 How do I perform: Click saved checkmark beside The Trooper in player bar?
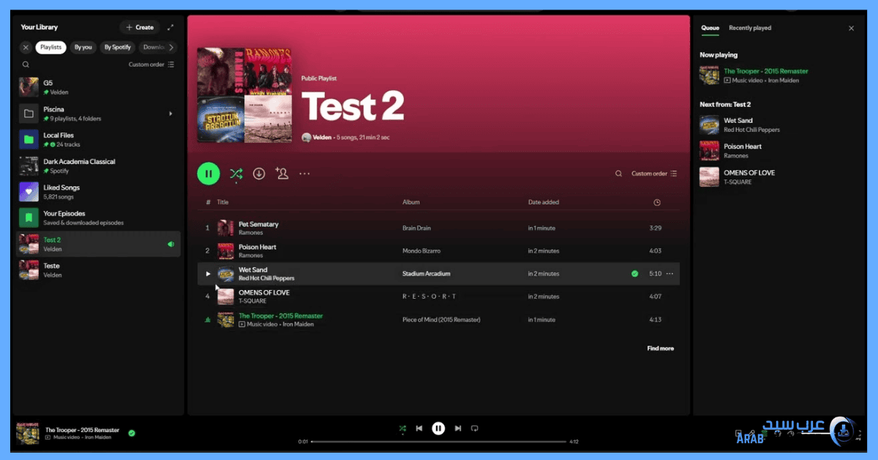pos(132,433)
